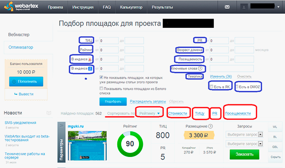285x168 pixels.
Task: Click Google index 'до' input field
Action: coord(134,69)
